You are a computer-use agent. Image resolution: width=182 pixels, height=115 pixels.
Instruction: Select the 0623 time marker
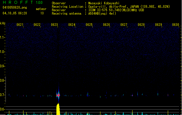(x=54, y=25)
